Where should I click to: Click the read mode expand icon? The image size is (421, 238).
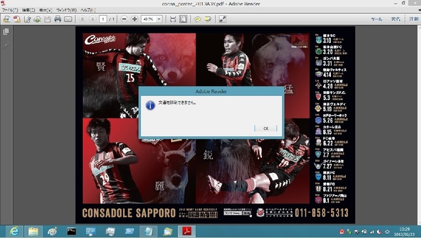click(222, 19)
